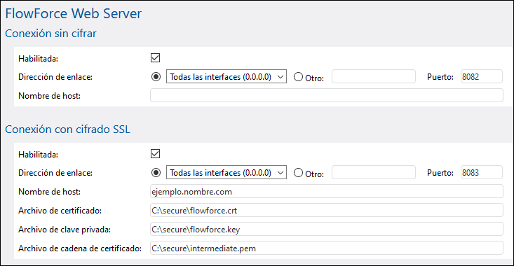Click Puerto field showing 8083
The width and height of the screenshot is (514, 266).
coord(481,172)
